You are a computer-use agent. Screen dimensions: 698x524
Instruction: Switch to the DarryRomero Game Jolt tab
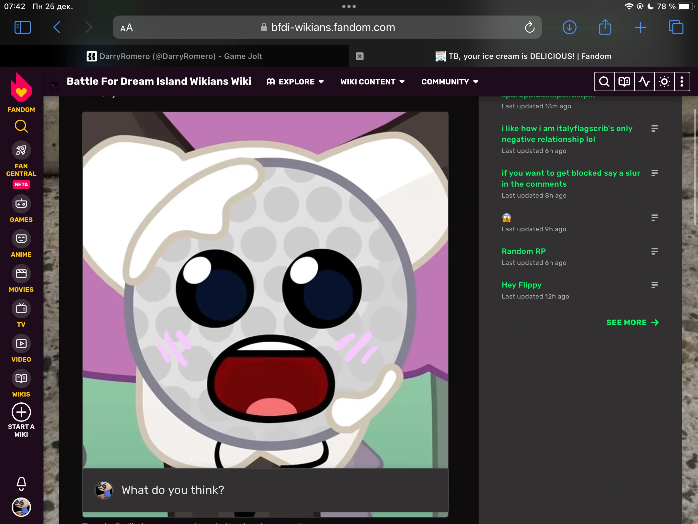coord(181,56)
